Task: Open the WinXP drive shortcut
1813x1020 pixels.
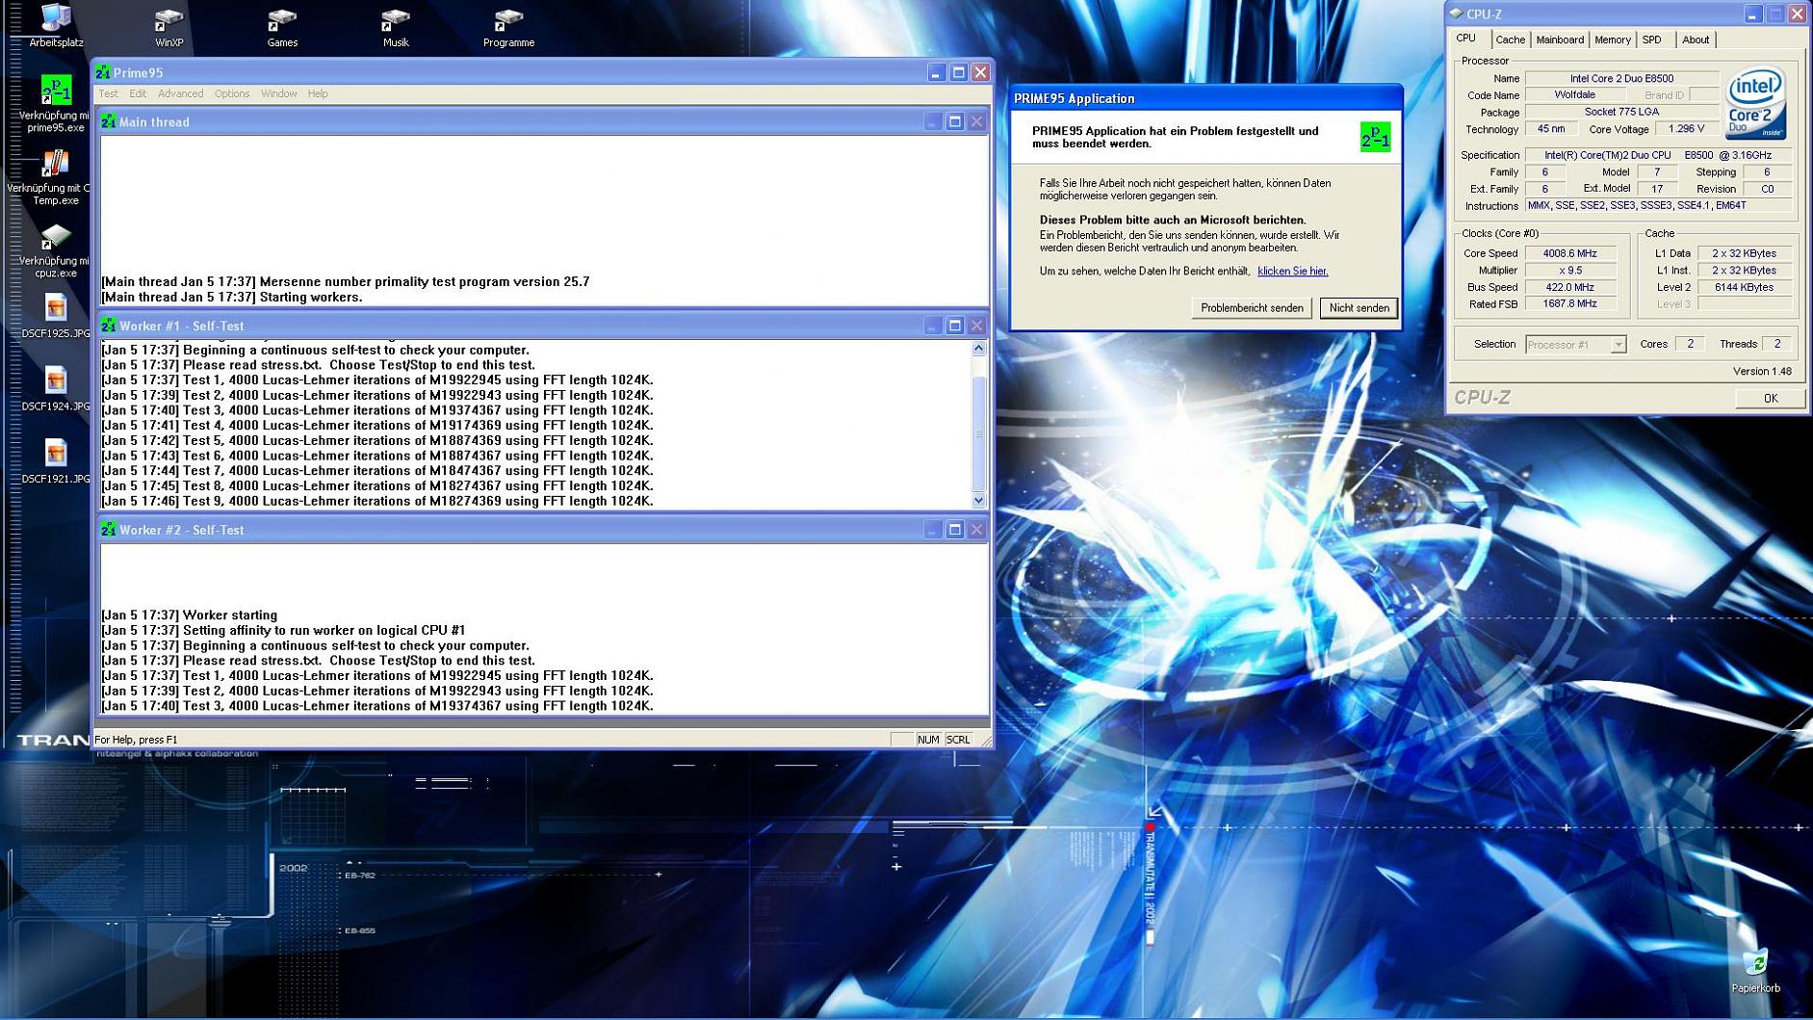Action: click(x=168, y=27)
